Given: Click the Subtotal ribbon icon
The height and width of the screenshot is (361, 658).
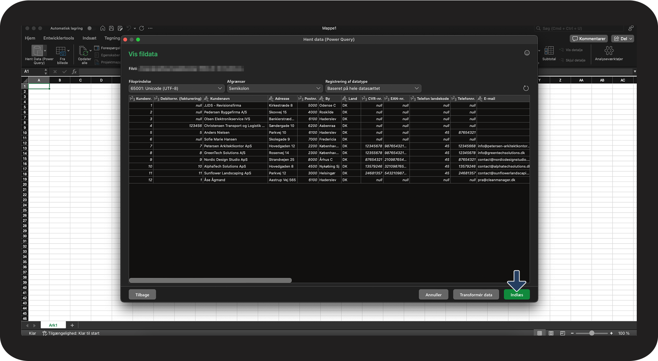Looking at the screenshot, I should [x=549, y=51].
